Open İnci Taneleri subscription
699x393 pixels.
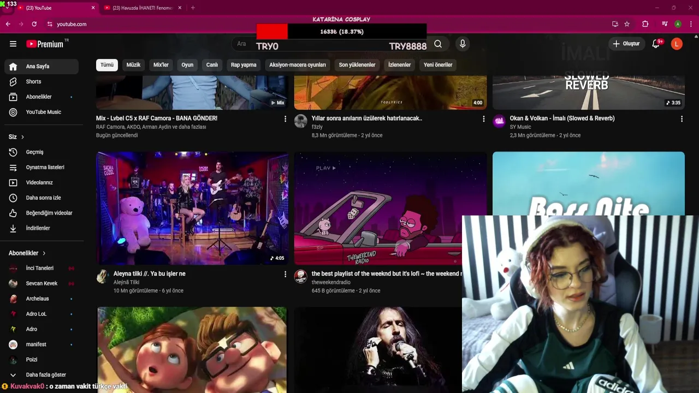click(x=42, y=268)
